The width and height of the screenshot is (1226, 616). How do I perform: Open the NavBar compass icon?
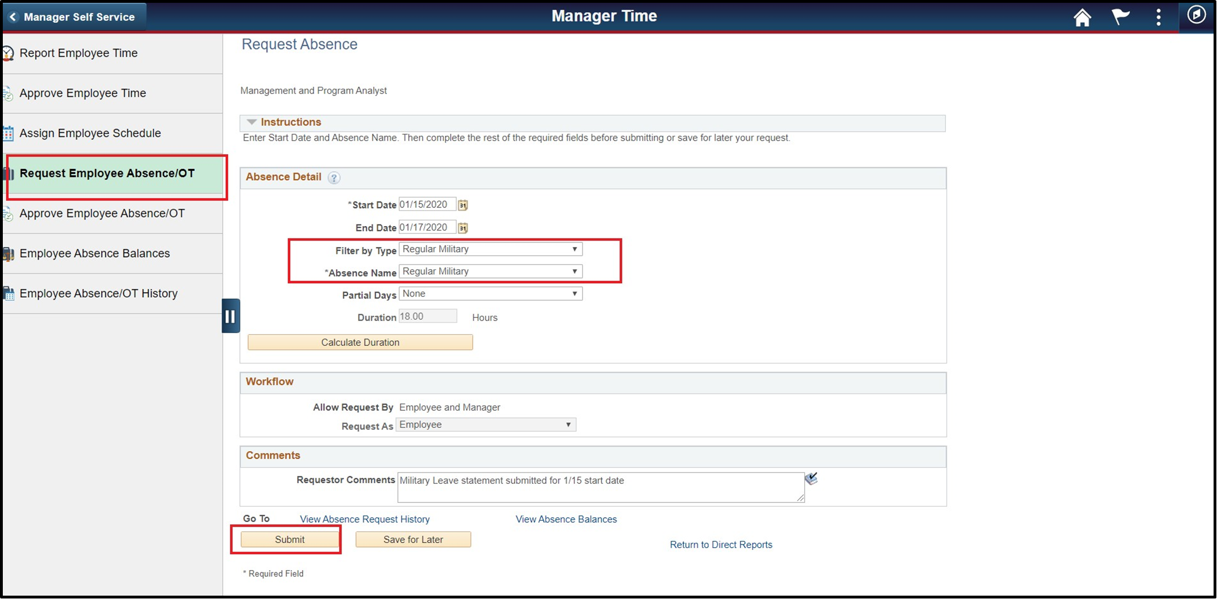1197,17
